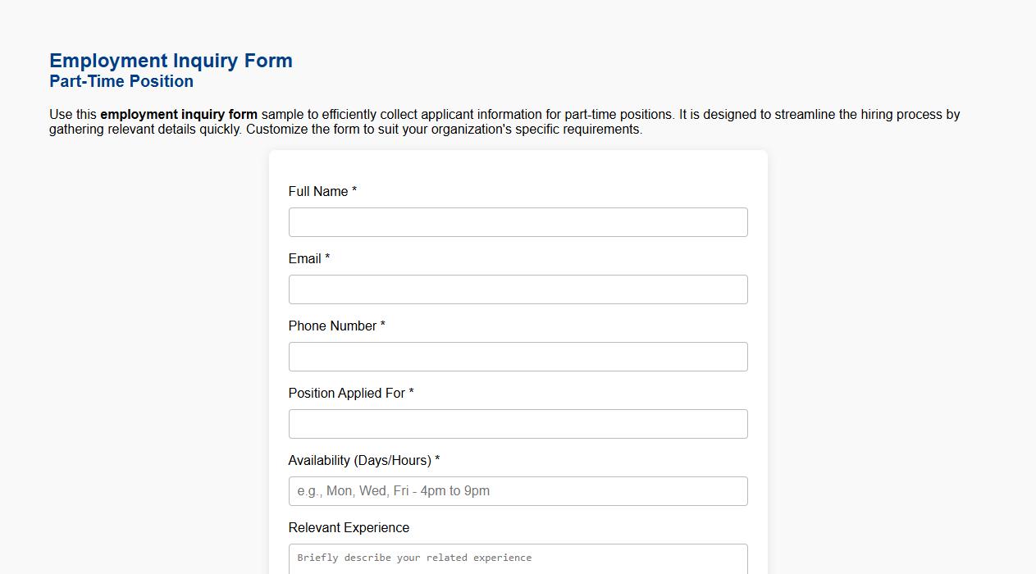Select the Phone Number label
The width and height of the screenshot is (1036, 574).
pyautogui.click(x=334, y=326)
